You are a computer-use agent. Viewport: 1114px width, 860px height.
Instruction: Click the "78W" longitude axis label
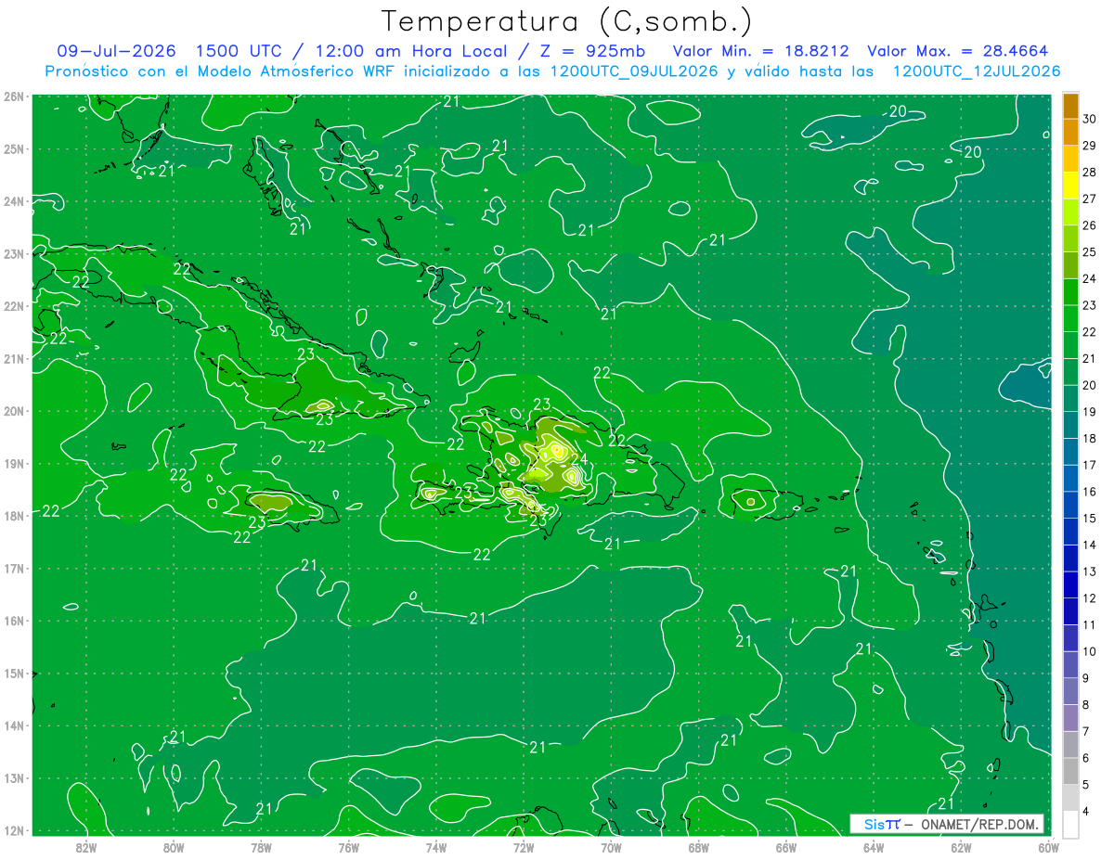pos(261,847)
